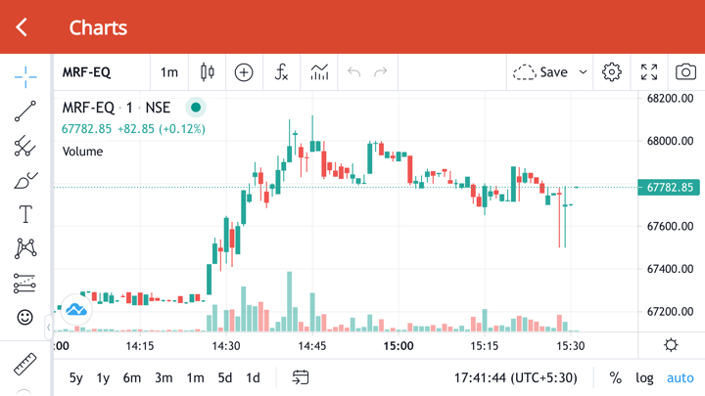
Task: Open chart settings gear
Action: (x=611, y=72)
